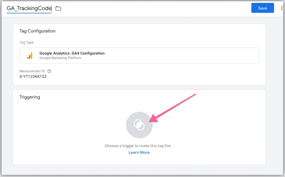285x177 pixels.
Task: Click the gray circular trigger placeholder icon
Action: click(139, 125)
